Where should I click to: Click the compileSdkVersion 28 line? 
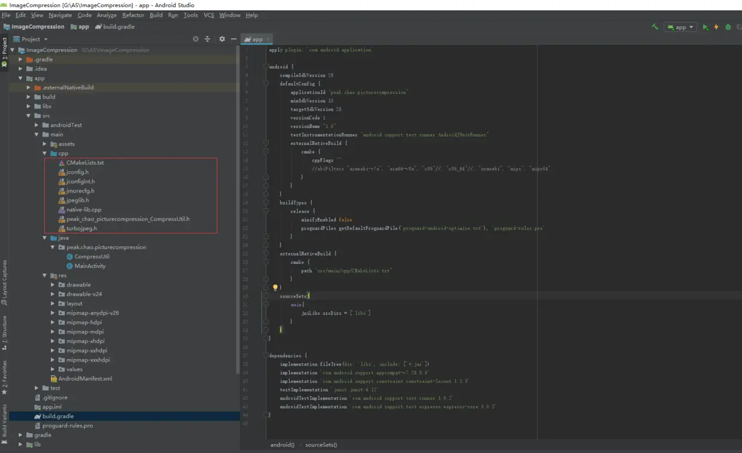[306, 75]
